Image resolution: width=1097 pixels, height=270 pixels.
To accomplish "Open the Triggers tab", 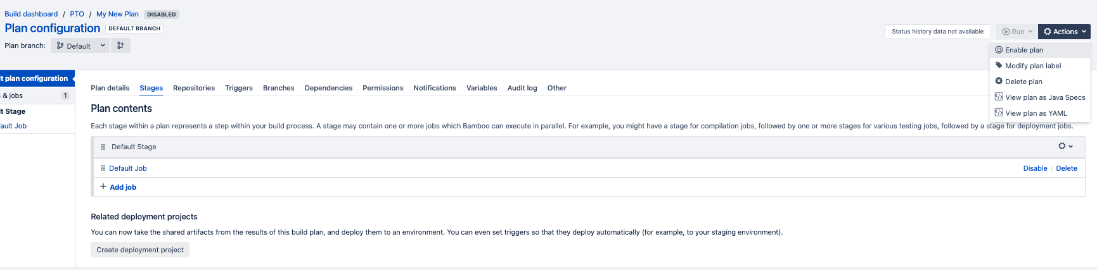I will coord(239,88).
